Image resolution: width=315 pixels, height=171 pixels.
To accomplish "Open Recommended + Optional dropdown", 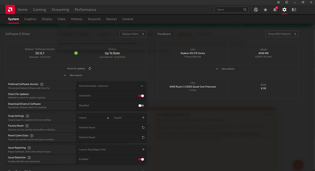I will point(111,86).
